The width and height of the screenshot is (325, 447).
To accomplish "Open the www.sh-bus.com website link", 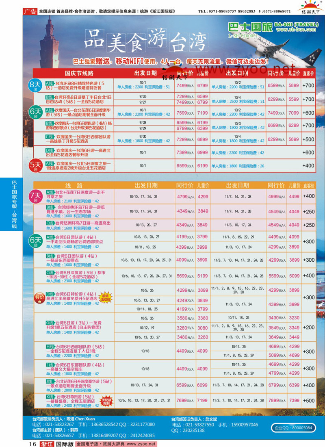I will tap(296, 30).
